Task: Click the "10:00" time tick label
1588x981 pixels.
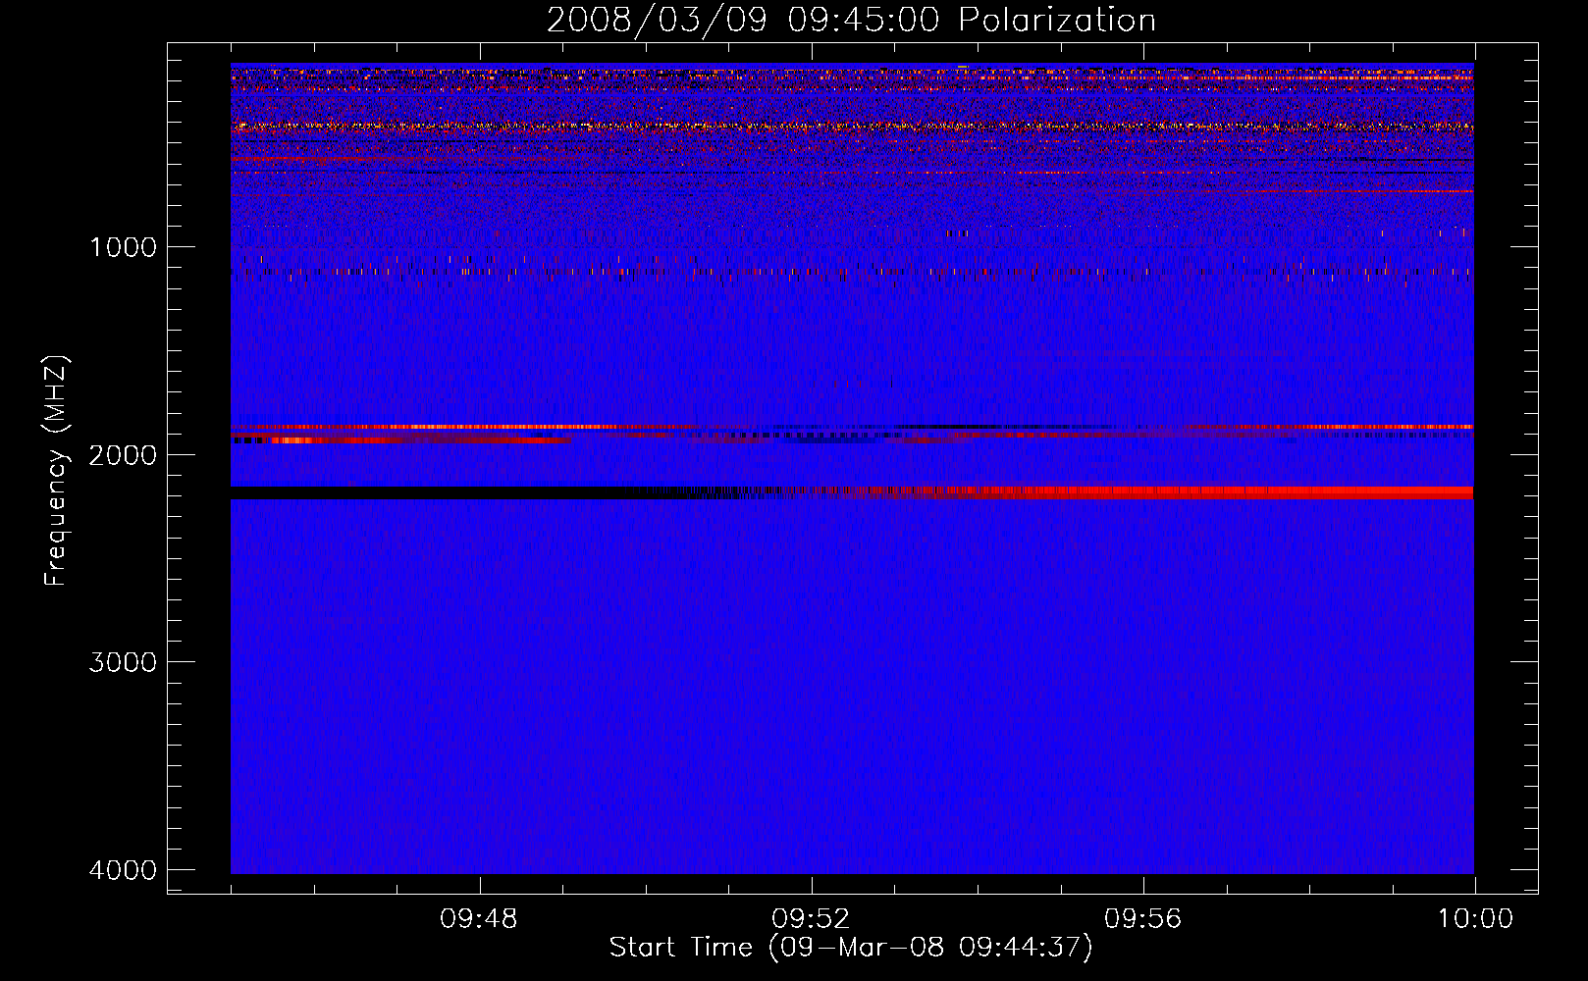Action: coord(1475,919)
